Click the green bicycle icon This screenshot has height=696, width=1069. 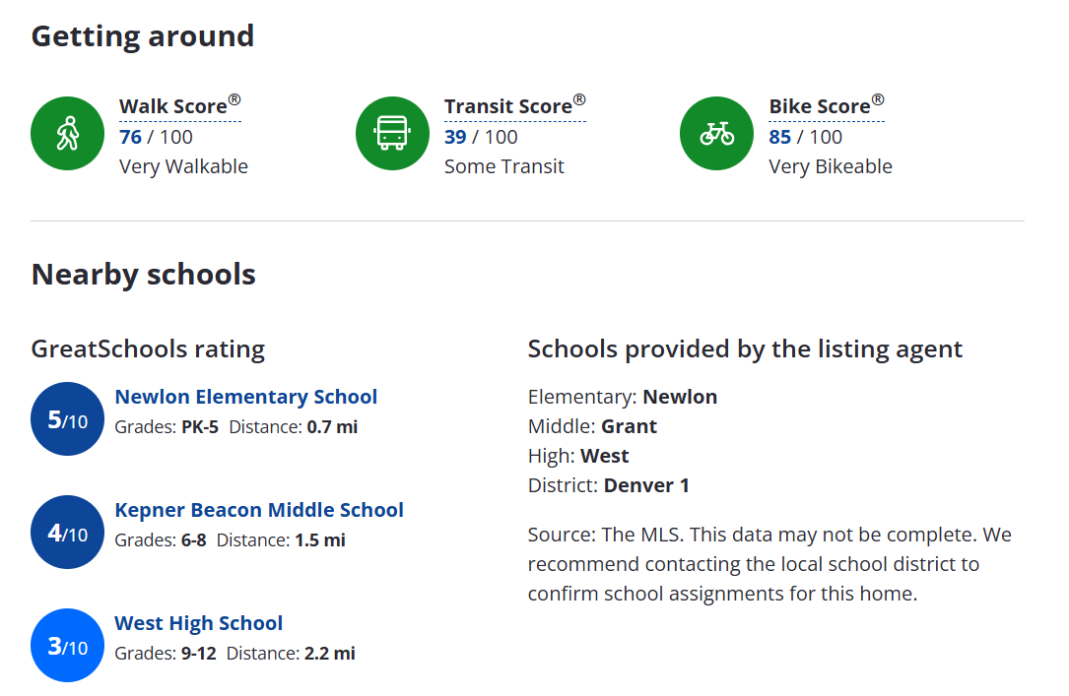tap(716, 134)
